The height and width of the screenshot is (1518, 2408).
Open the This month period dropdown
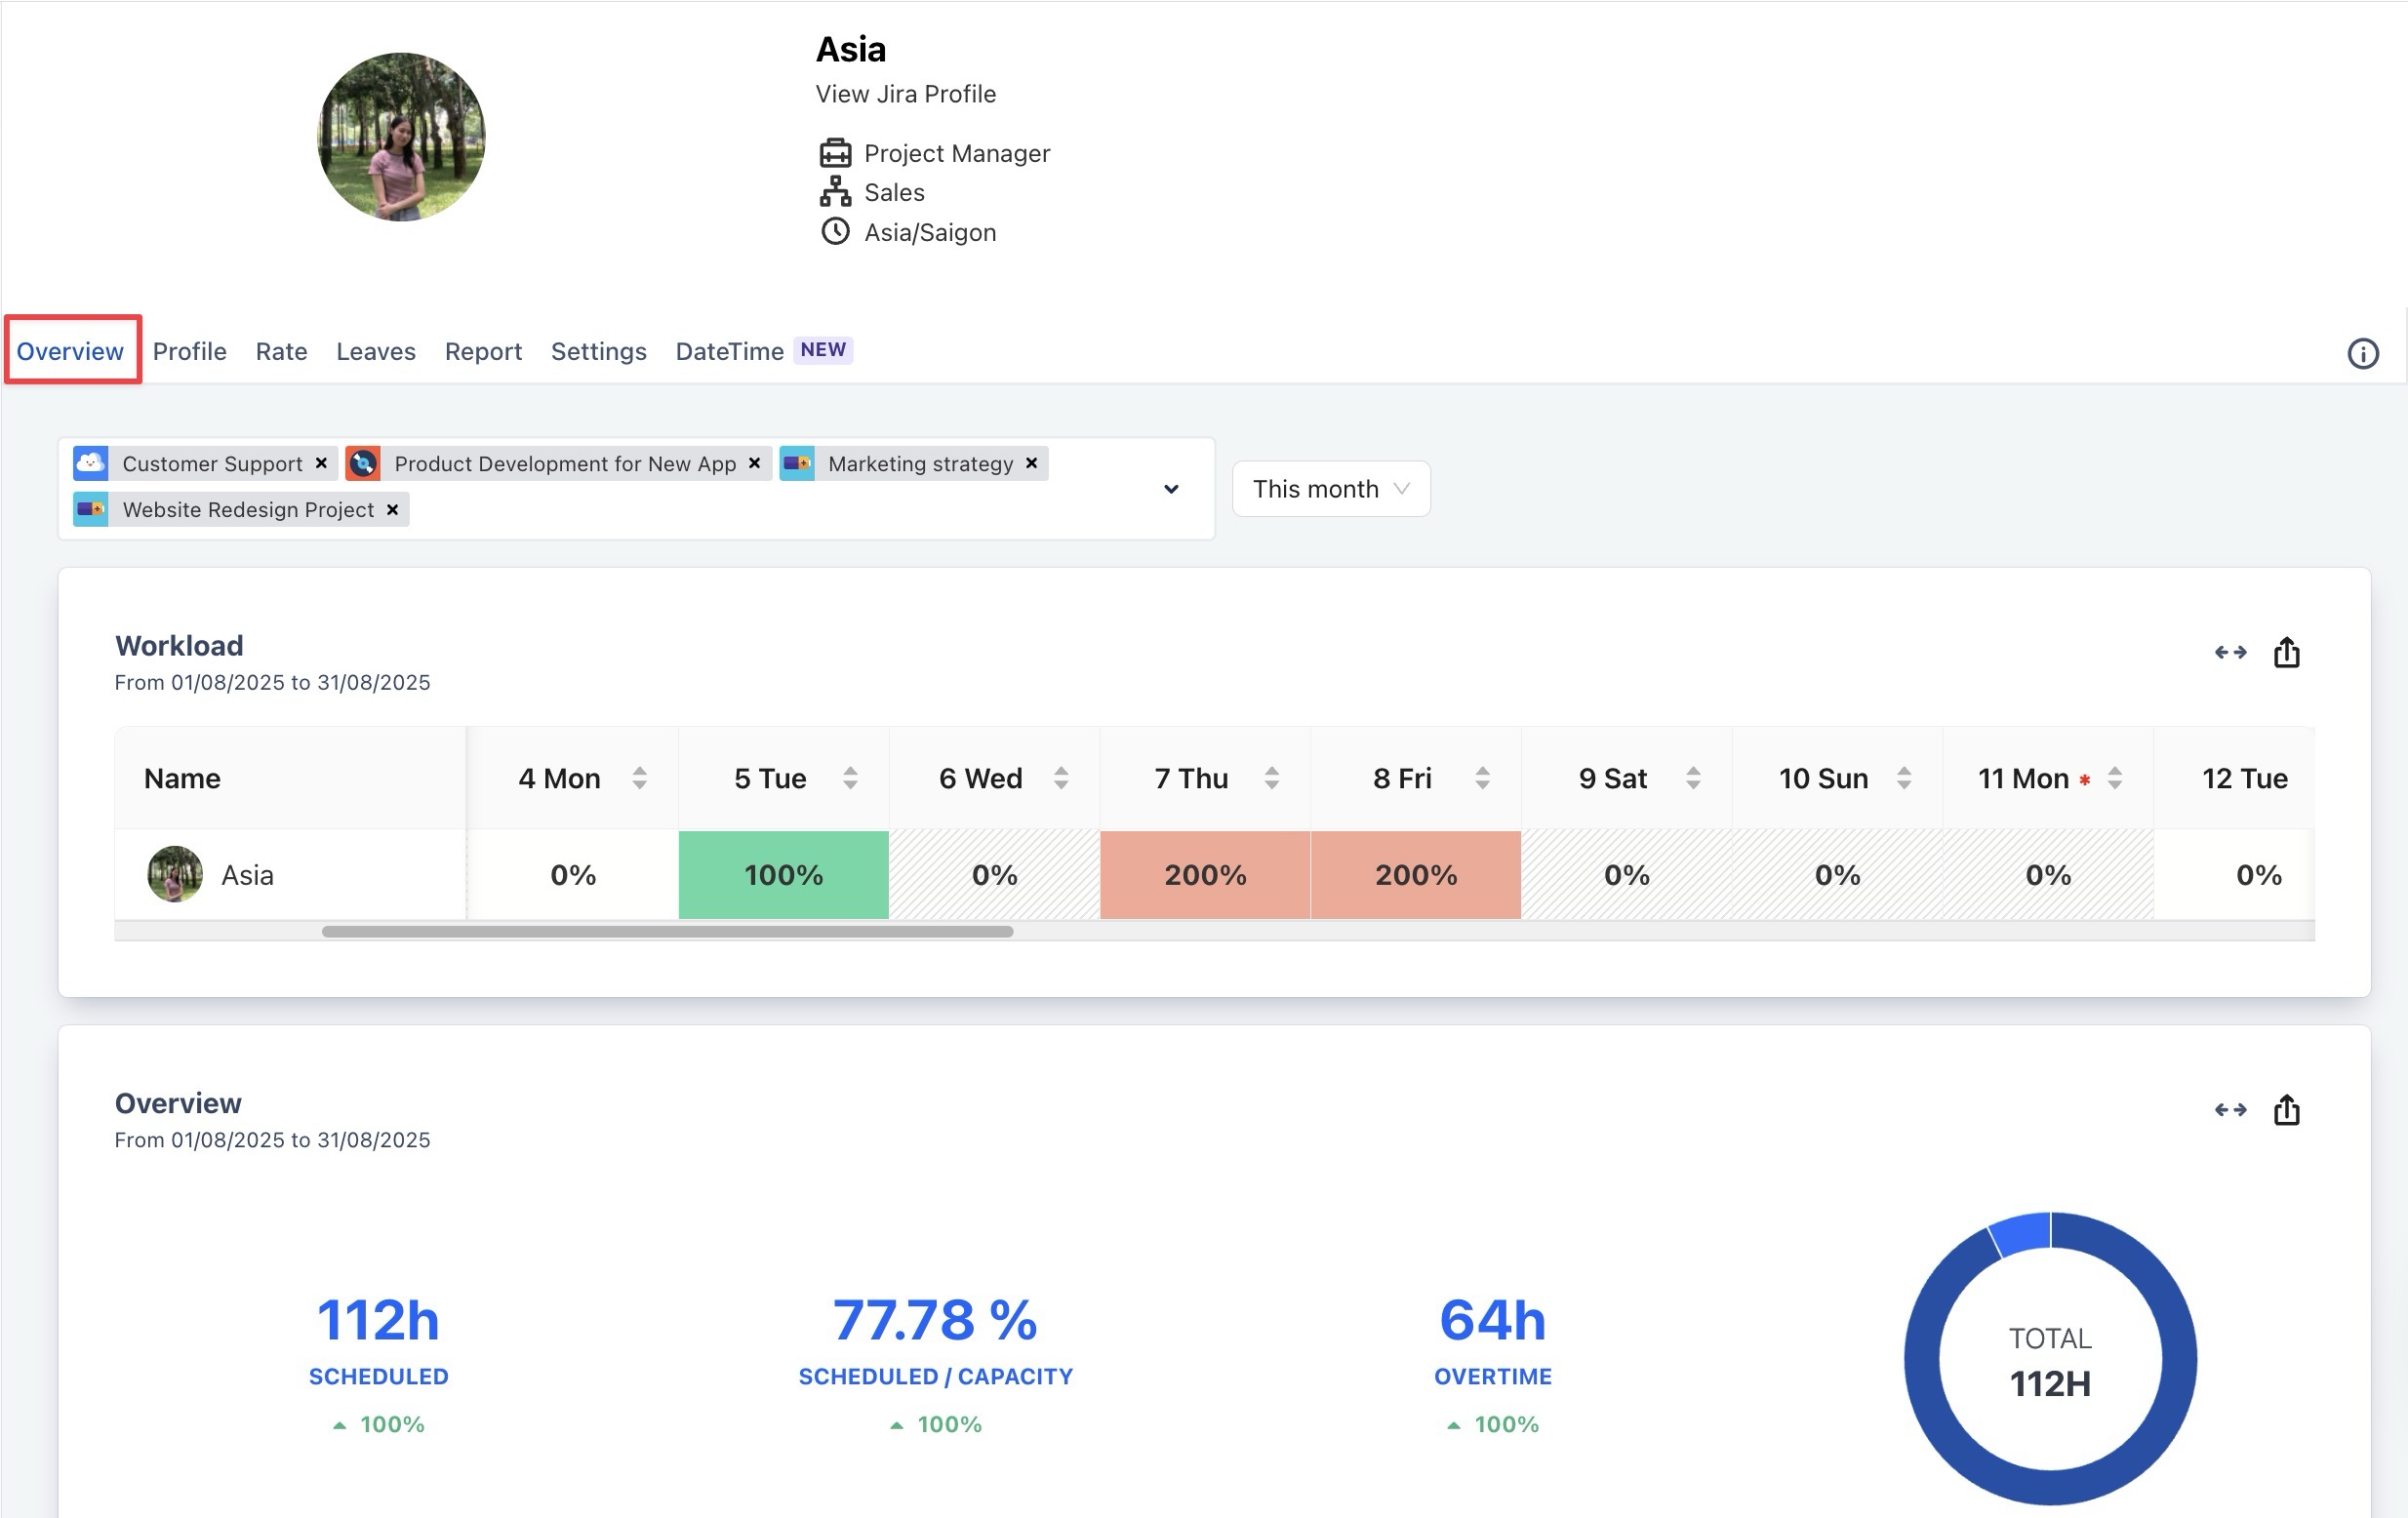click(x=1330, y=489)
